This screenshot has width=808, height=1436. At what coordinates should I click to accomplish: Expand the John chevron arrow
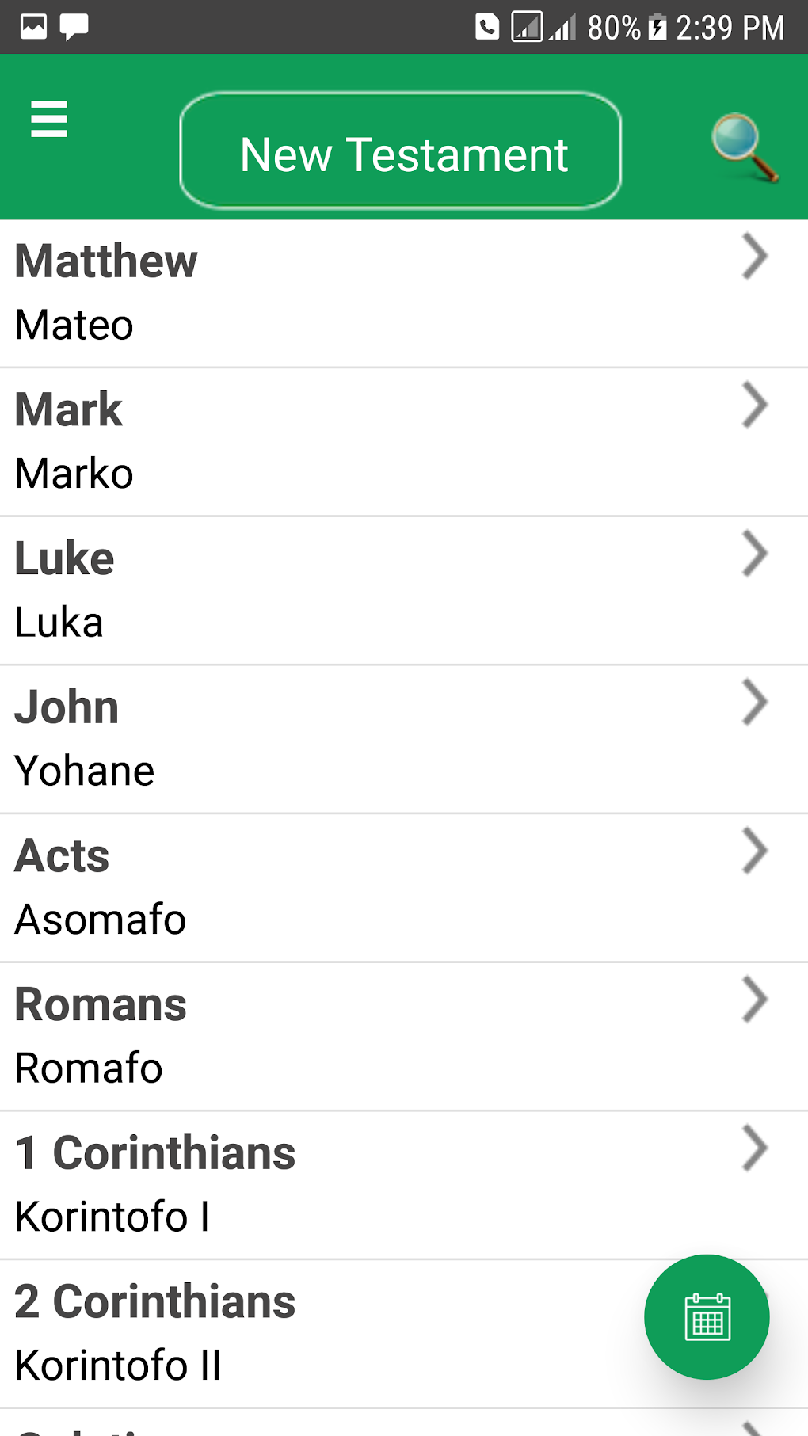(755, 703)
